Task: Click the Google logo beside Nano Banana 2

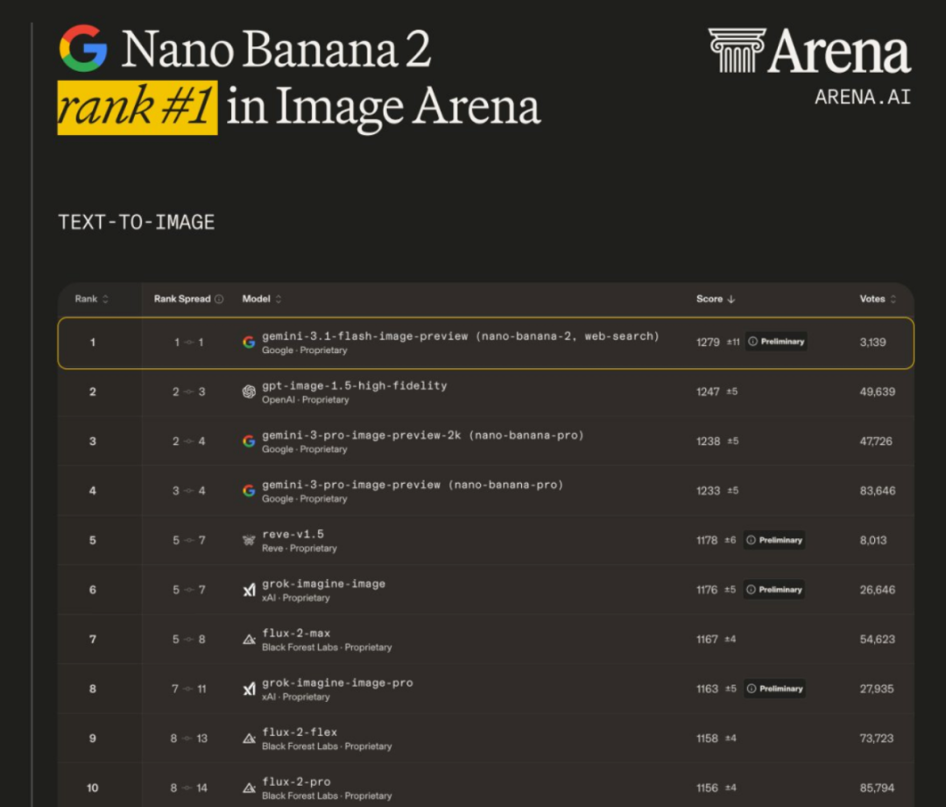Action: click(x=83, y=48)
